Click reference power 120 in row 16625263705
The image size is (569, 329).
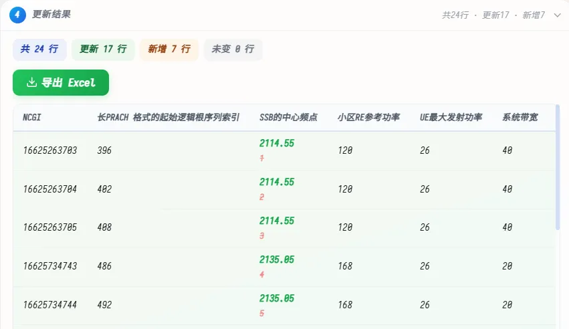(x=345, y=227)
